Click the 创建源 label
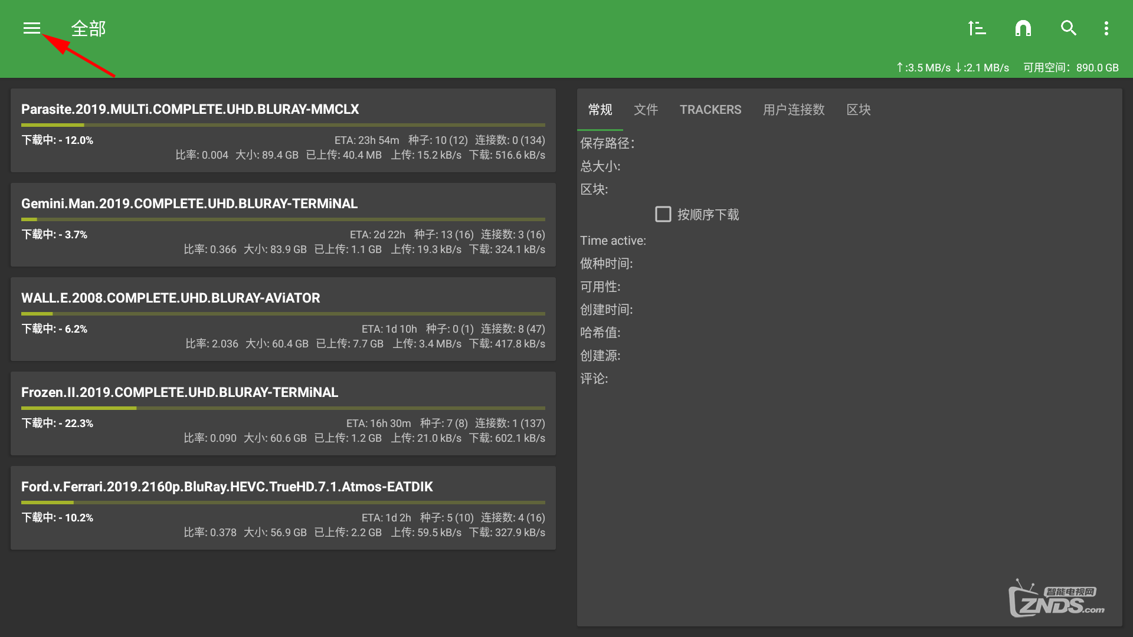 (x=600, y=356)
